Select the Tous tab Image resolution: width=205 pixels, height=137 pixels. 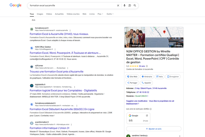tap(32, 14)
